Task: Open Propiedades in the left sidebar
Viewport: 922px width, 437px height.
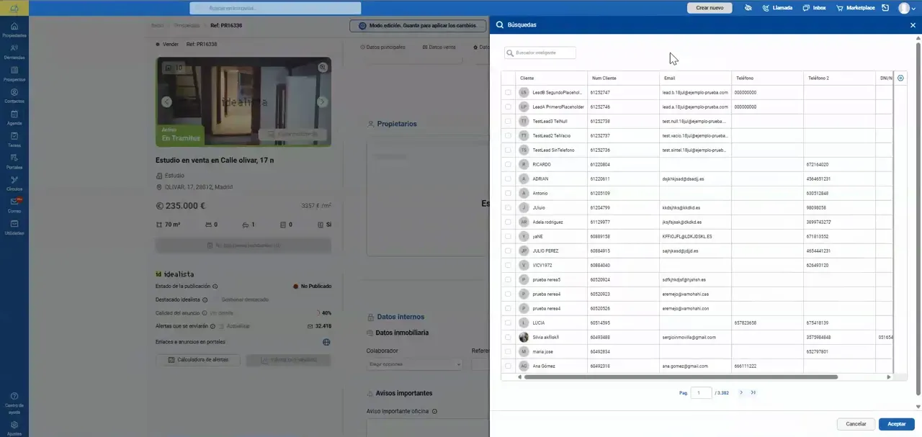Action: point(14,30)
